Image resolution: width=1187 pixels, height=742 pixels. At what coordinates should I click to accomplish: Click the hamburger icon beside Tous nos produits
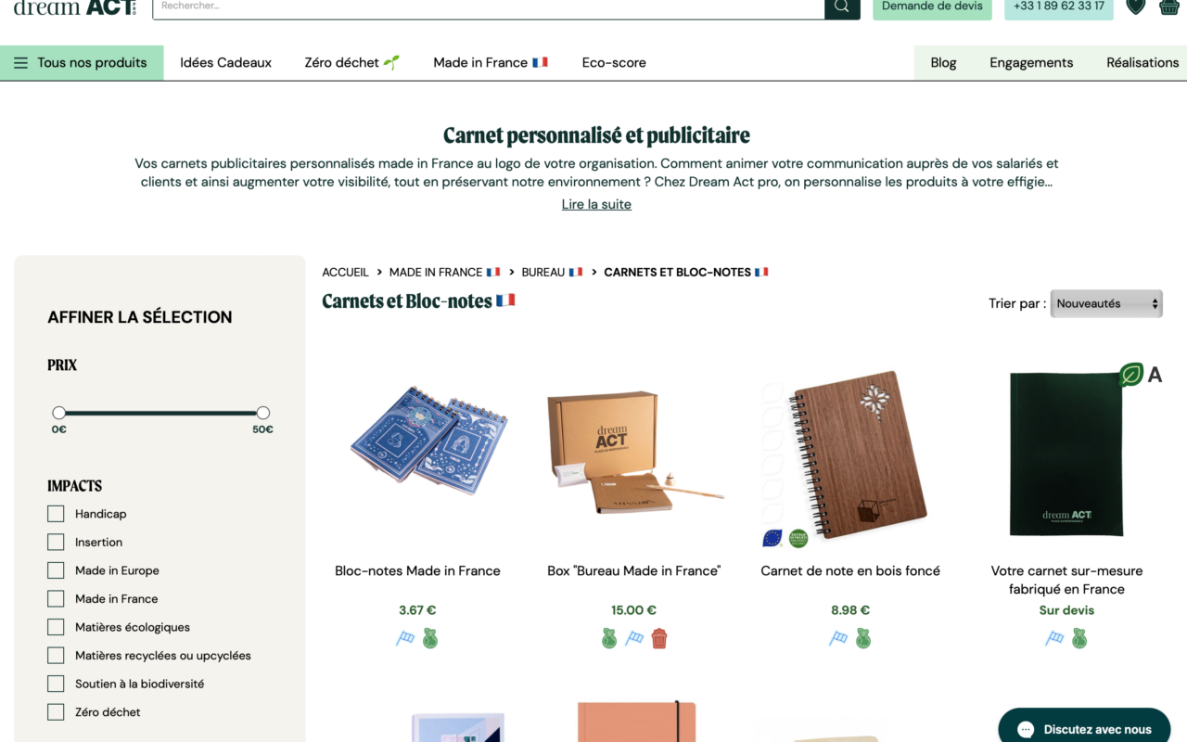[20, 63]
